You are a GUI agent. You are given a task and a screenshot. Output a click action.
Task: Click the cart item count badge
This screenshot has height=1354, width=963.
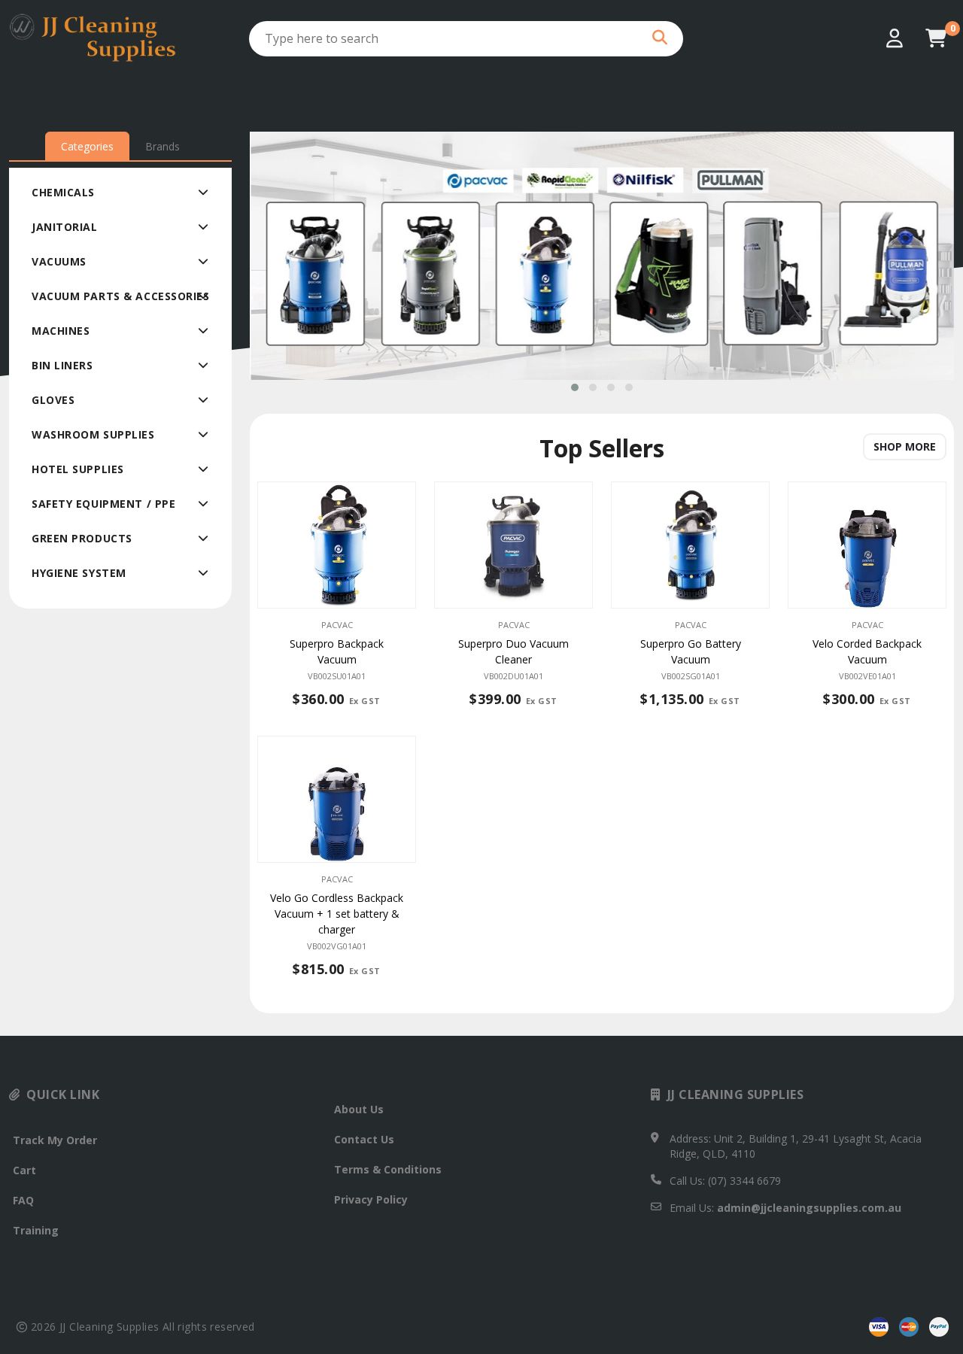[x=952, y=29]
